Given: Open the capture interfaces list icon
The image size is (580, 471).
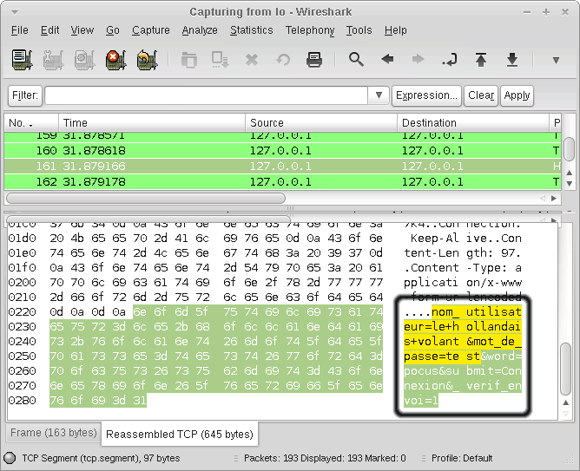Looking at the screenshot, I should (x=22, y=60).
